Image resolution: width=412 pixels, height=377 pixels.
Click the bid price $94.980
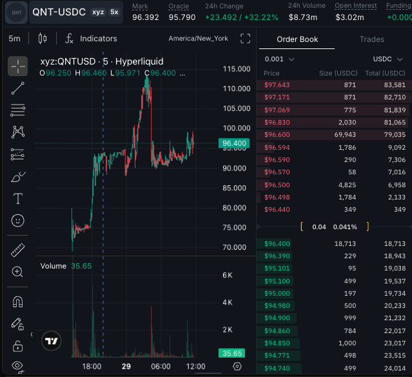click(277, 306)
